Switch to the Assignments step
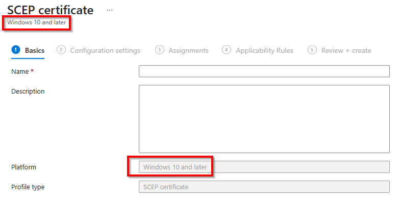The image size is (401, 205). tap(182, 50)
